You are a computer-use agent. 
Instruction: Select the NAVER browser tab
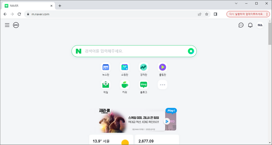(x=29, y=6)
